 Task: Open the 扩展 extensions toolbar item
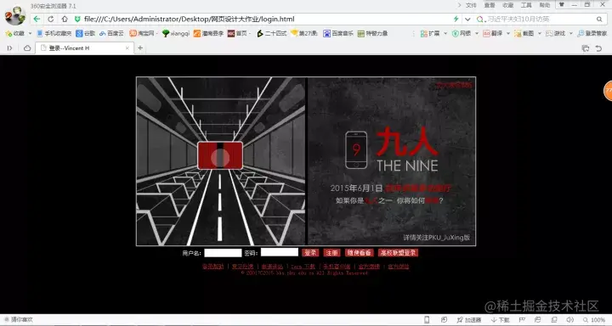pyautogui.click(x=430, y=34)
